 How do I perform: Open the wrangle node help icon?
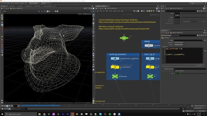pos(206,35)
